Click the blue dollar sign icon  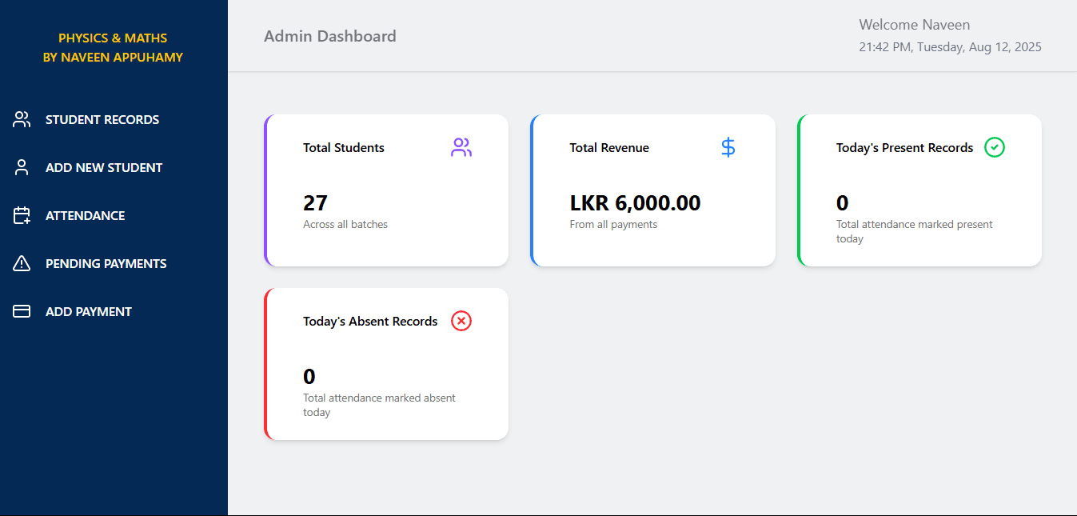point(728,147)
